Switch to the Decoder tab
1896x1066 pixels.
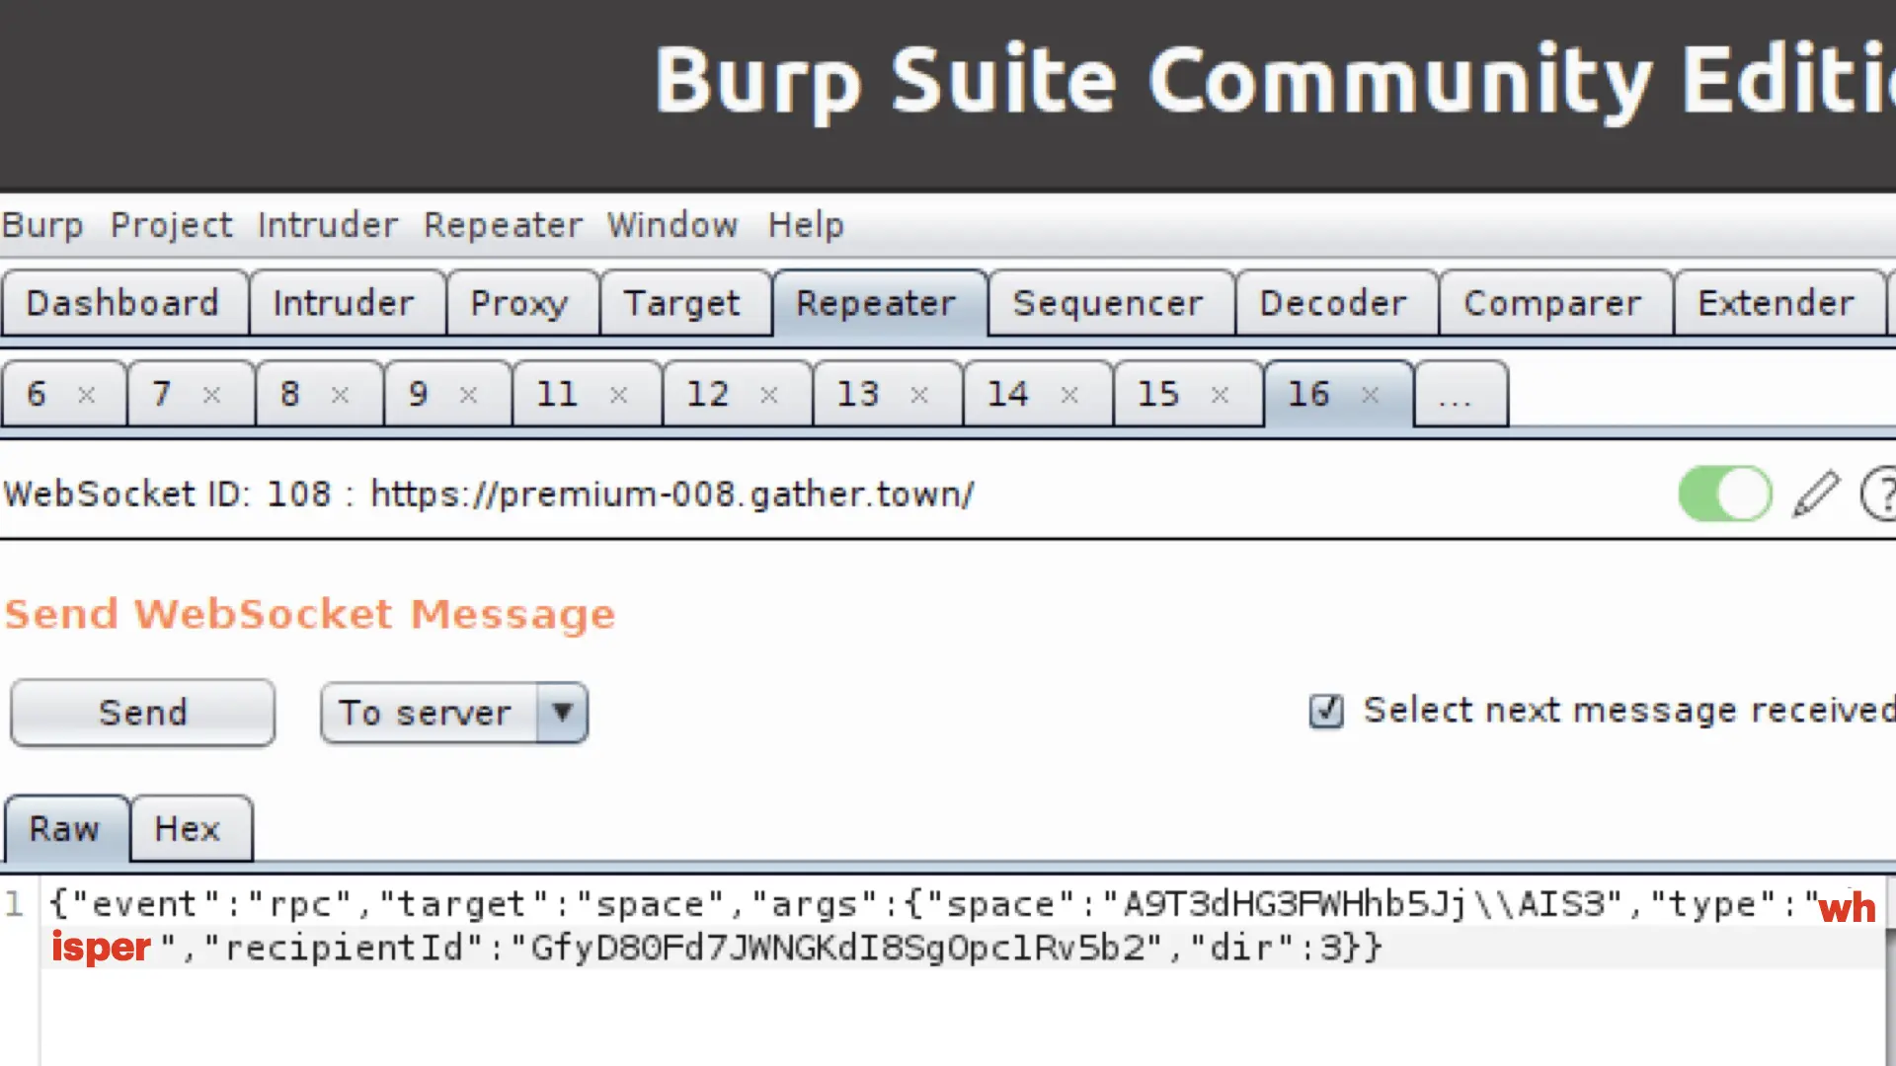click(1333, 303)
